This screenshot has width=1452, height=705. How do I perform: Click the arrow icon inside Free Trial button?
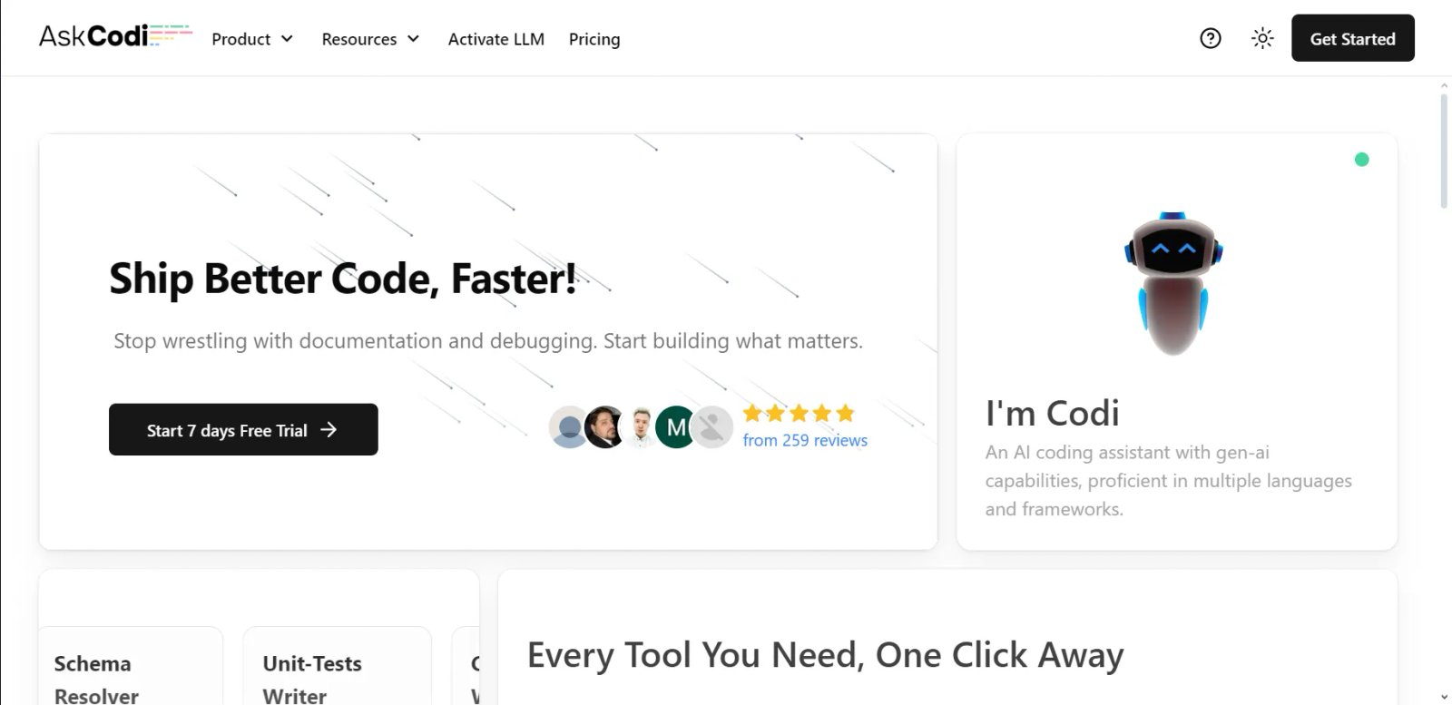(330, 430)
